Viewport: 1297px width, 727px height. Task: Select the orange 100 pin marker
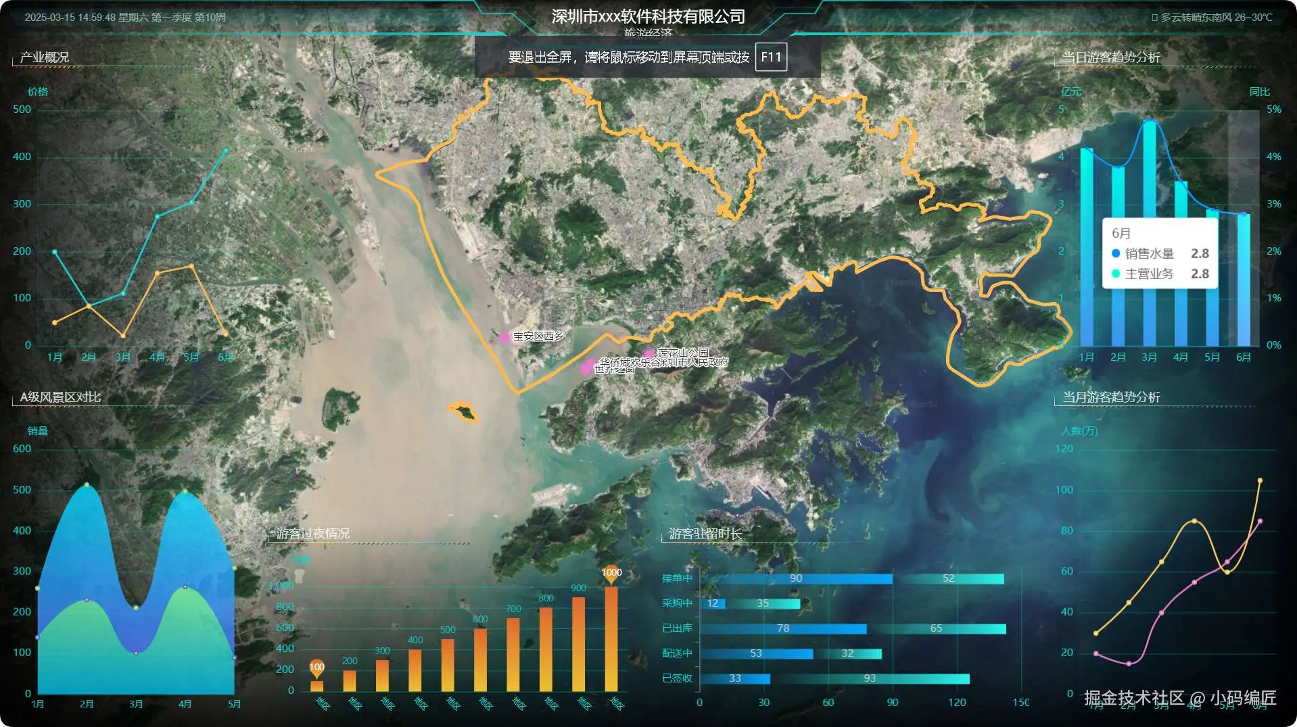(316, 668)
